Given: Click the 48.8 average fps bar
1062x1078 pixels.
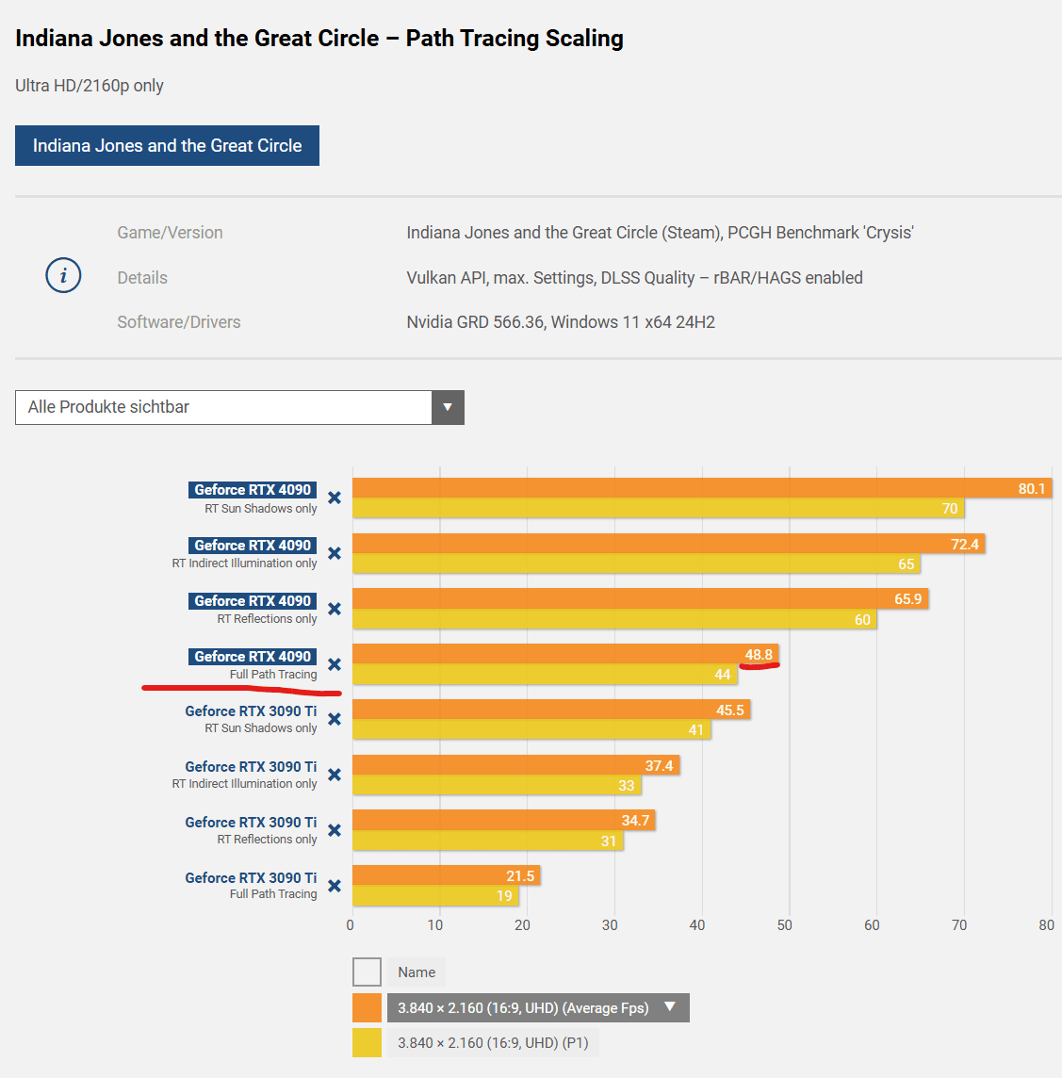Looking at the screenshot, I should [565, 654].
